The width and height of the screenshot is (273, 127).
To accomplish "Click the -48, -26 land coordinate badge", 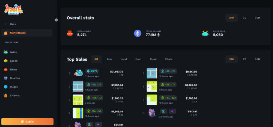I will point(168,71).
